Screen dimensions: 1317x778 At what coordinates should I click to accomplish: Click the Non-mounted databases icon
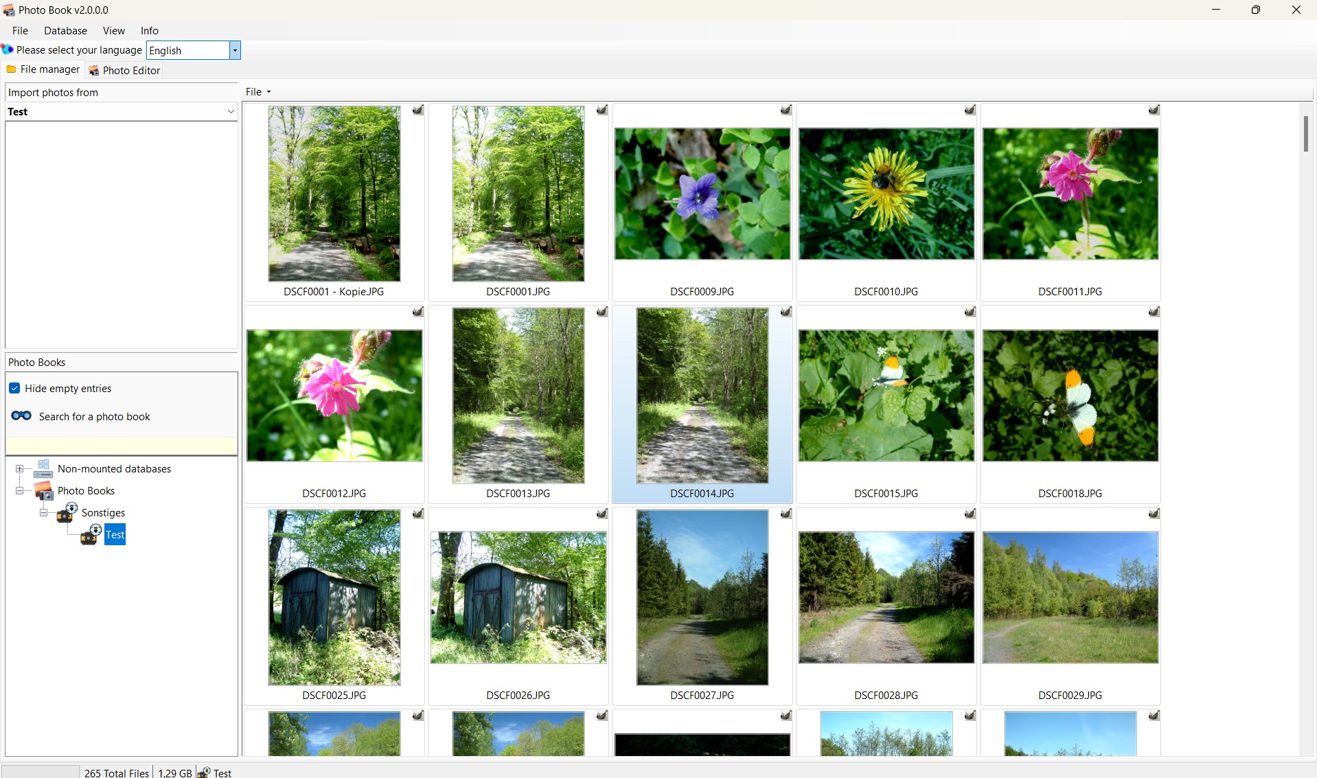(x=43, y=469)
